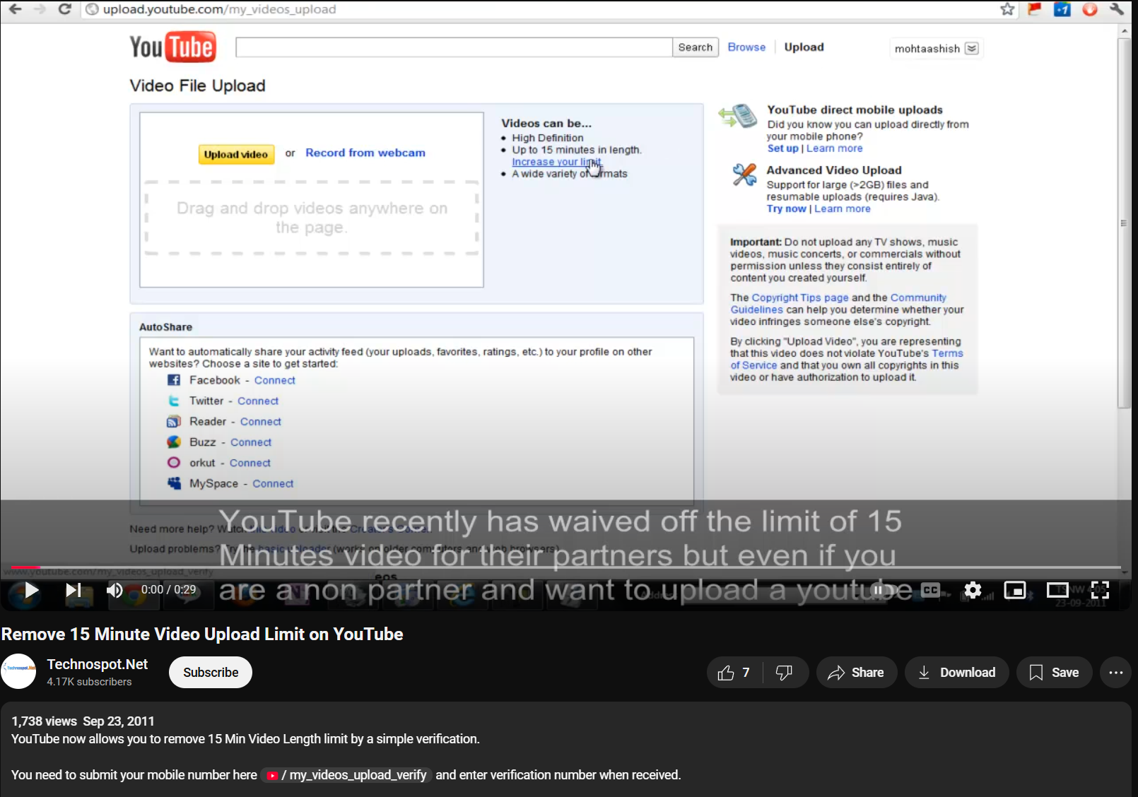
Task: Connect Facebook for AutoShare
Action: 275,380
